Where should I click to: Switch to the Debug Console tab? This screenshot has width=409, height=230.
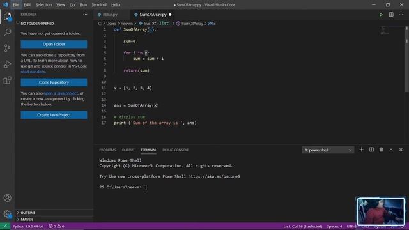[x=176, y=149]
